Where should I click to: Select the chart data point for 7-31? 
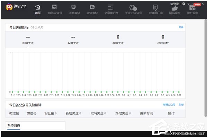click(x=118, y=92)
